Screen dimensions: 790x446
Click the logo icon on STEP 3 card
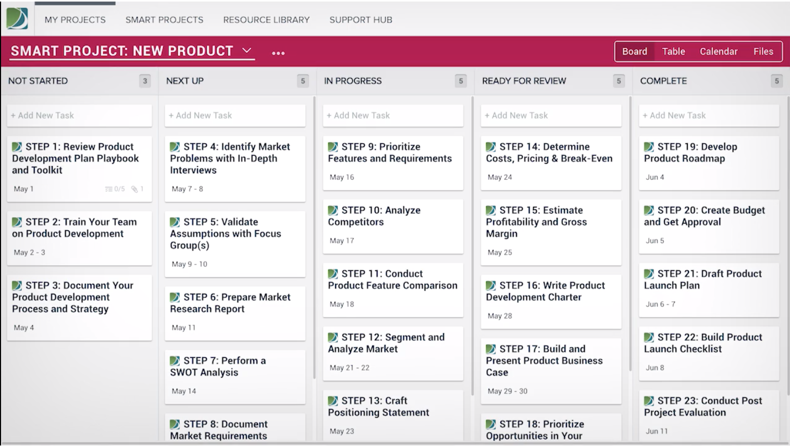click(x=17, y=286)
